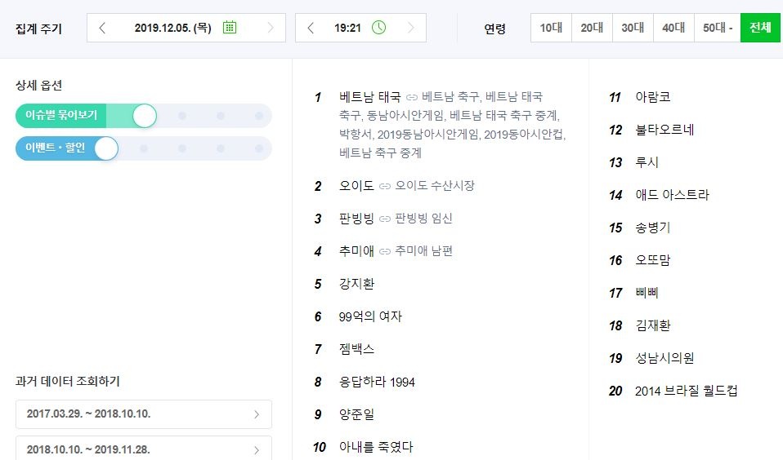Toggle the 이슈별 묶어보기 switch
Image resolution: width=783 pixels, height=460 pixels.
(144, 116)
